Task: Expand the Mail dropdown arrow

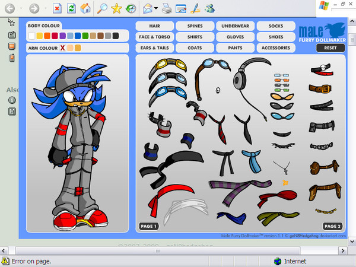Action: point(156,8)
